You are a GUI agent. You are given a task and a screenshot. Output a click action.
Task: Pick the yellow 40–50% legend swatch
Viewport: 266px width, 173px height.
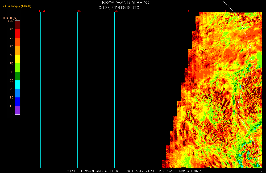[x=17, y=59]
